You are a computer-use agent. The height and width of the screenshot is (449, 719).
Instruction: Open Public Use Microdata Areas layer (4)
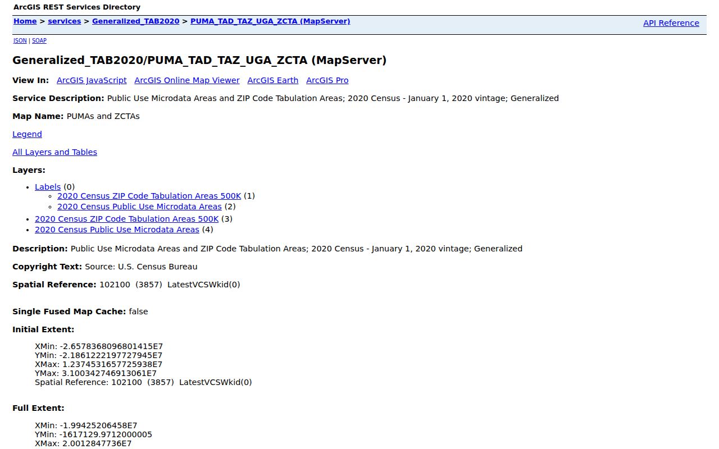(117, 230)
